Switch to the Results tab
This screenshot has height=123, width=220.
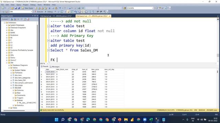point(44,67)
